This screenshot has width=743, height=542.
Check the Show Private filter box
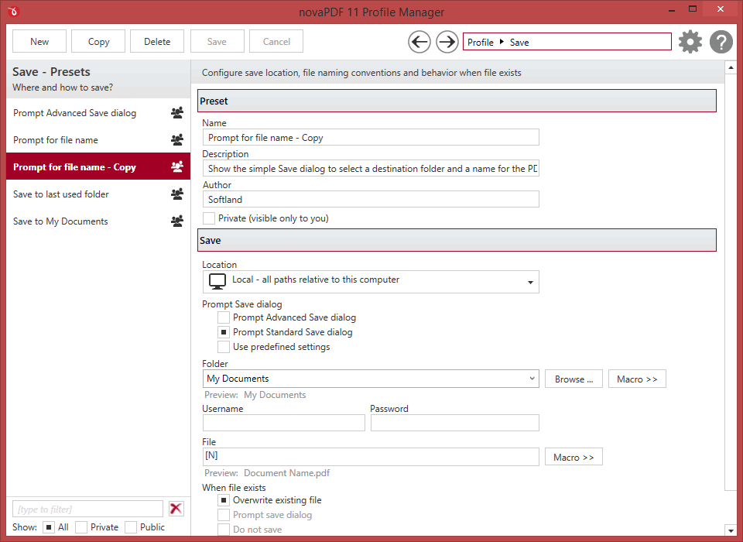[x=81, y=527]
